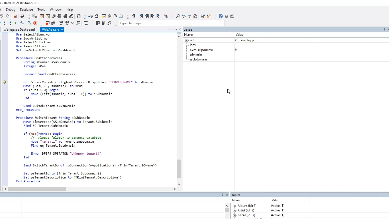This screenshot has width=389, height=219.
Task: Expand the Artist (id=2) table node
Action: pos(234,210)
